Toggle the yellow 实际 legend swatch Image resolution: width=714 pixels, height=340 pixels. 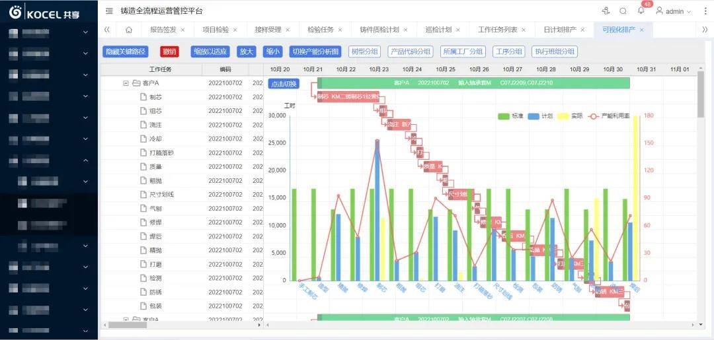pyautogui.click(x=563, y=116)
